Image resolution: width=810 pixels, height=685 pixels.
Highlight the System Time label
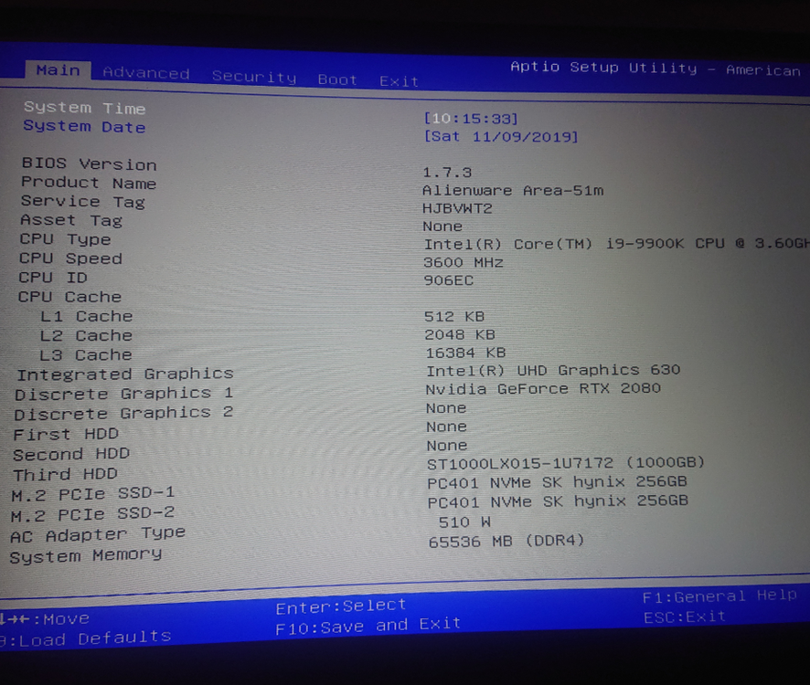[x=84, y=108]
